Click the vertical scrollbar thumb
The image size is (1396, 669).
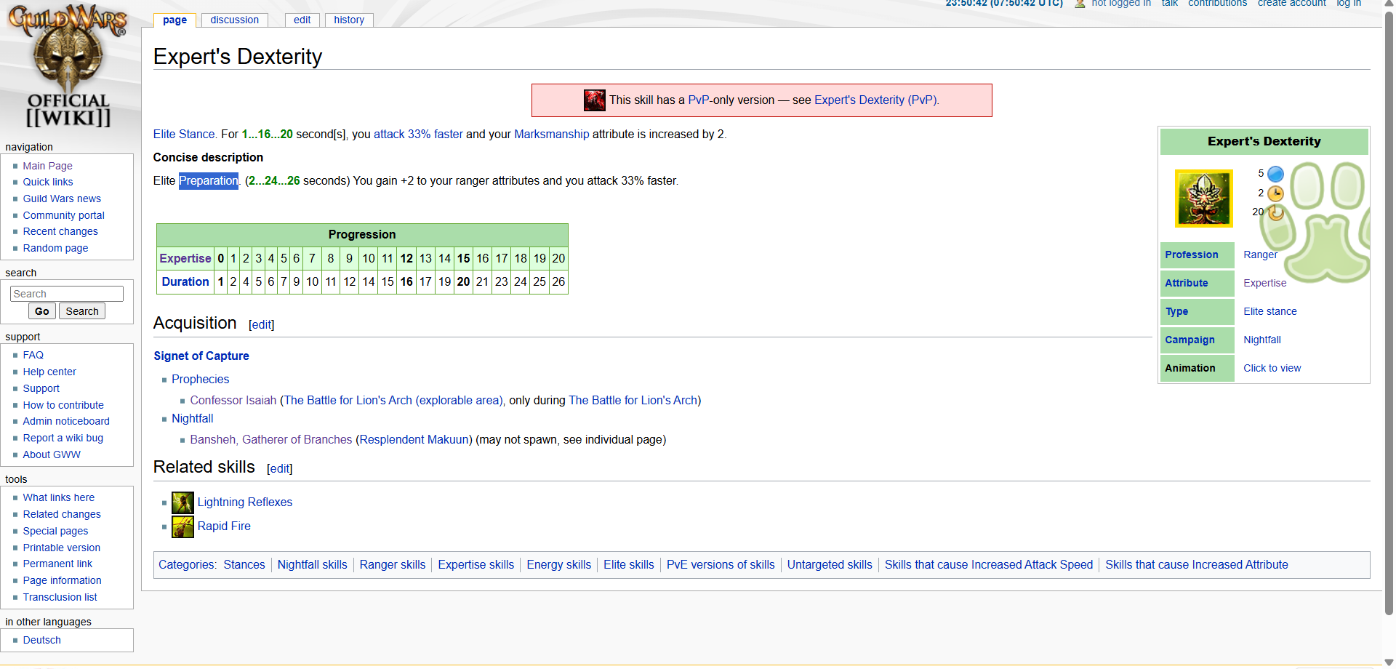[x=1389, y=313]
